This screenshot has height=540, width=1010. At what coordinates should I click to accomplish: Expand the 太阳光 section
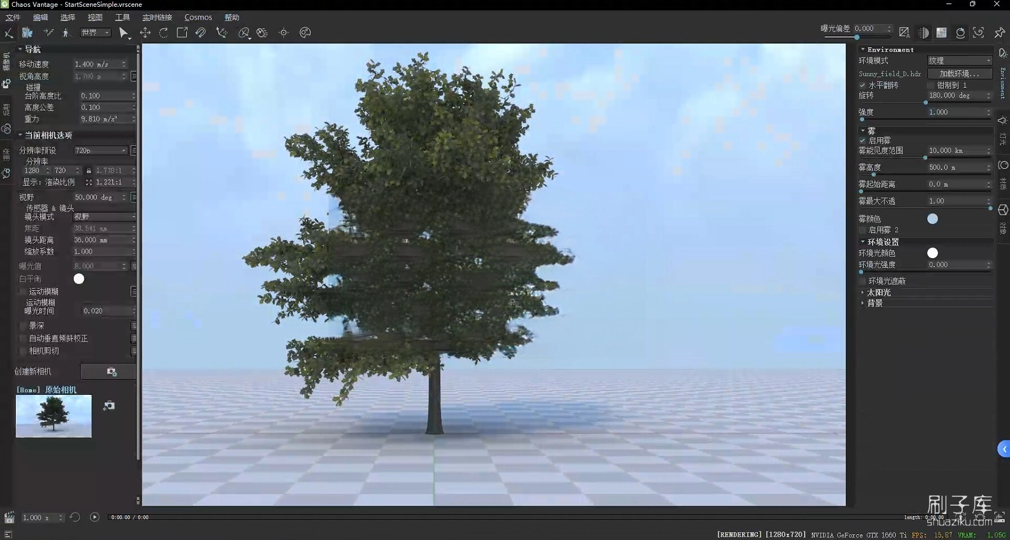pos(878,292)
